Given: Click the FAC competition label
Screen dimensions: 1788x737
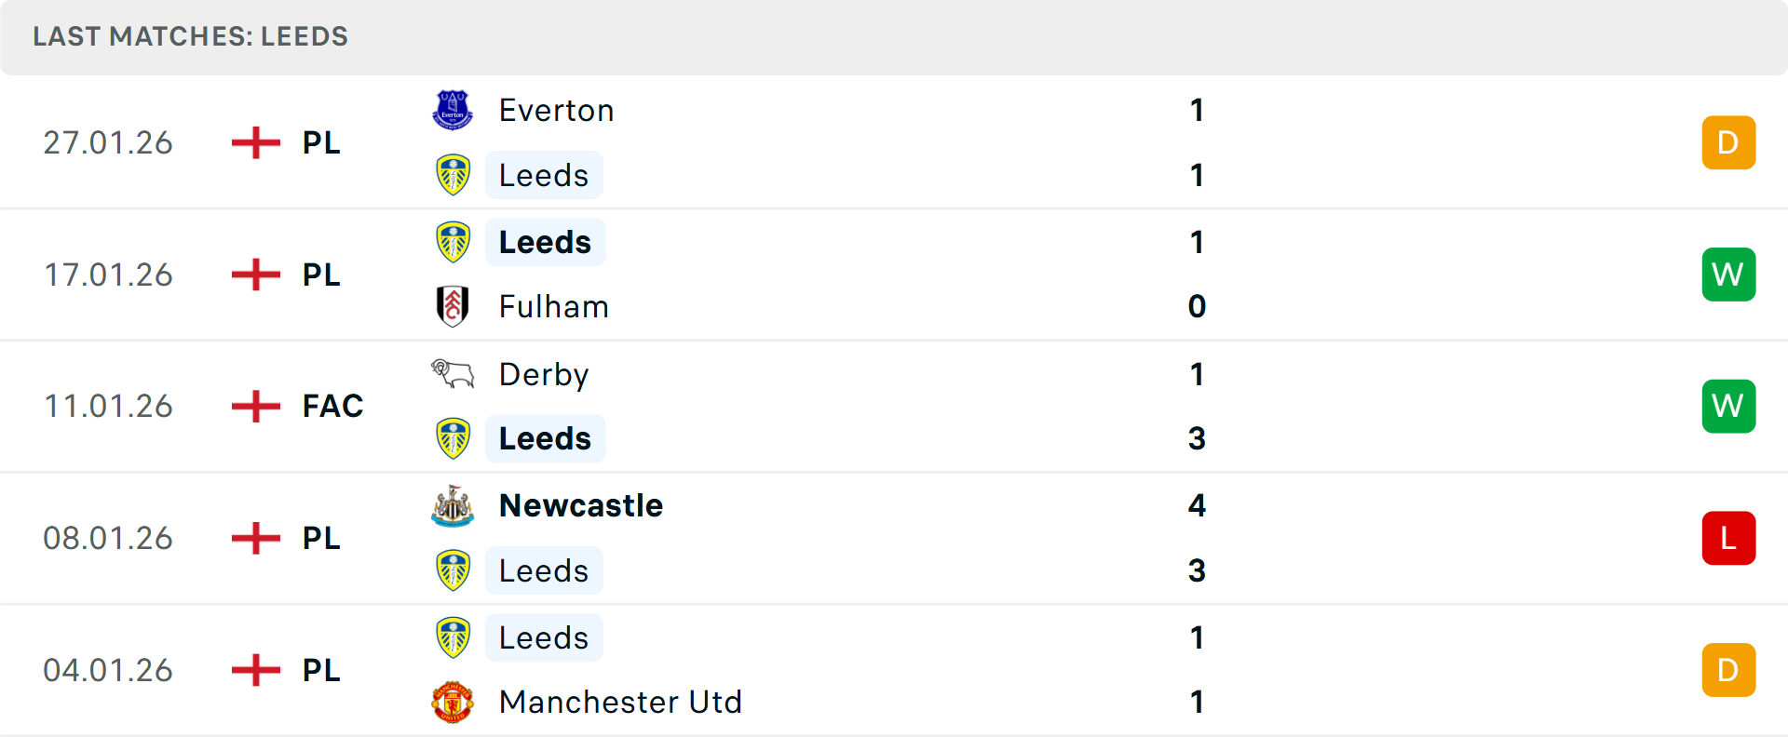Looking at the screenshot, I should point(332,406).
